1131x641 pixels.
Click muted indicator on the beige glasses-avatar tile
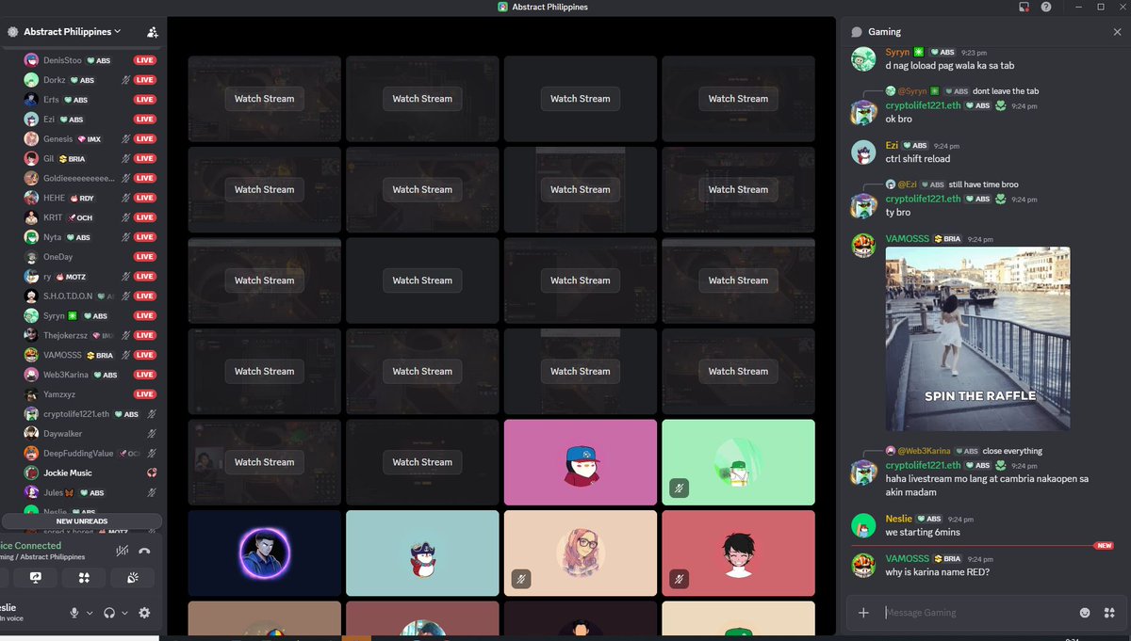(521, 579)
